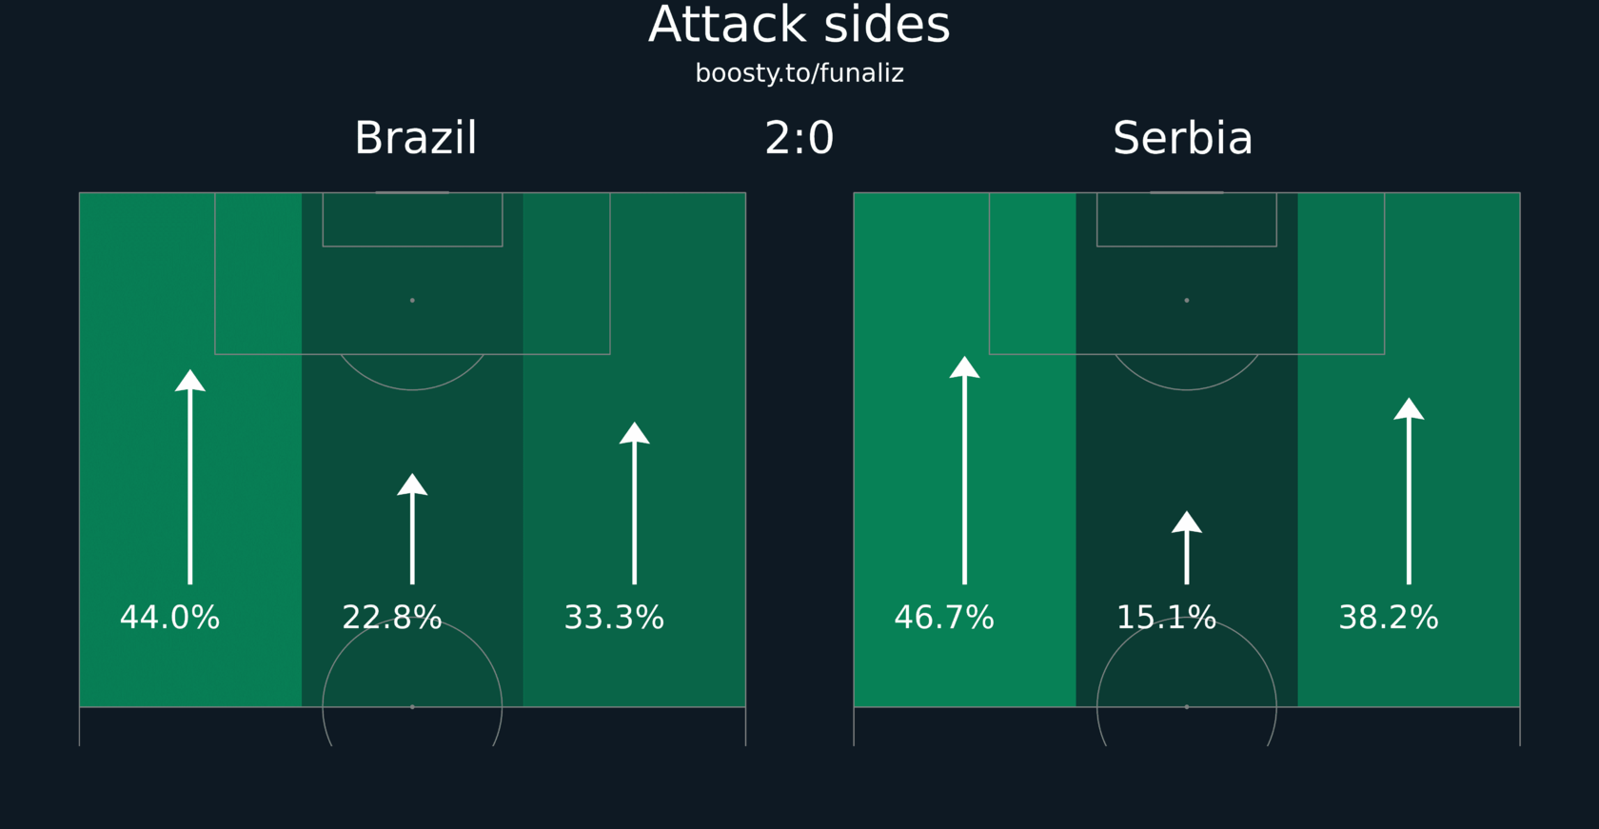Viewport: 1599px width, 829px height.
Task: Click Brazil's 33.3% label
Action: coord(614,618)
